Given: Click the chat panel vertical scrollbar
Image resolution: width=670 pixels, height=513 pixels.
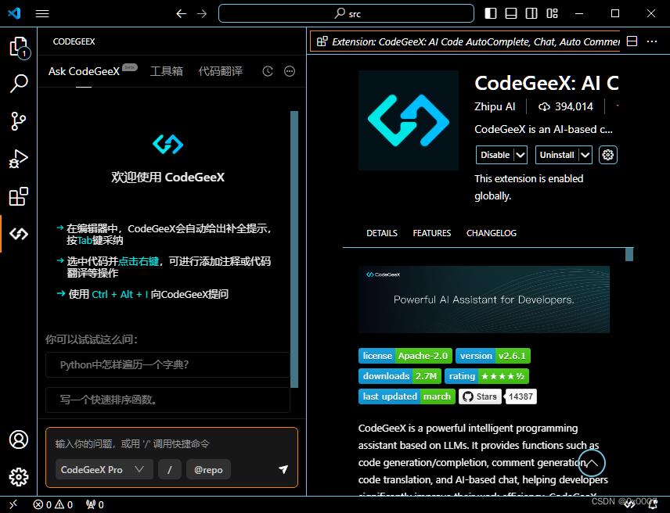Looking at the screenshot, I should [x=294, y=249].
